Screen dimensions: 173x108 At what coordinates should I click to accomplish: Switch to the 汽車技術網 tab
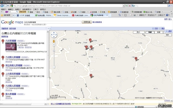point(81,15)
